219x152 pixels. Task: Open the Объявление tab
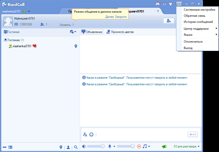click(x=92, y=32)
